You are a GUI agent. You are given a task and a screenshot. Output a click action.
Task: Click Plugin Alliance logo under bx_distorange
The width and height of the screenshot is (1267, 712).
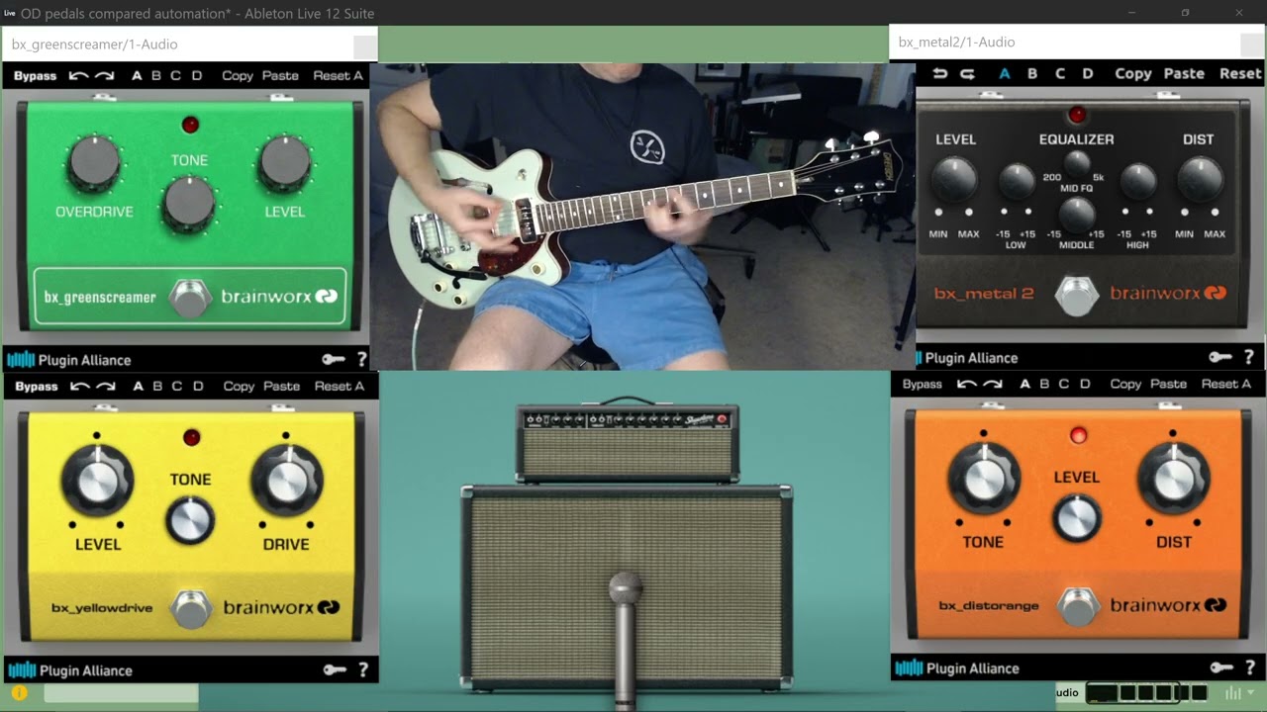click(957, 668)
